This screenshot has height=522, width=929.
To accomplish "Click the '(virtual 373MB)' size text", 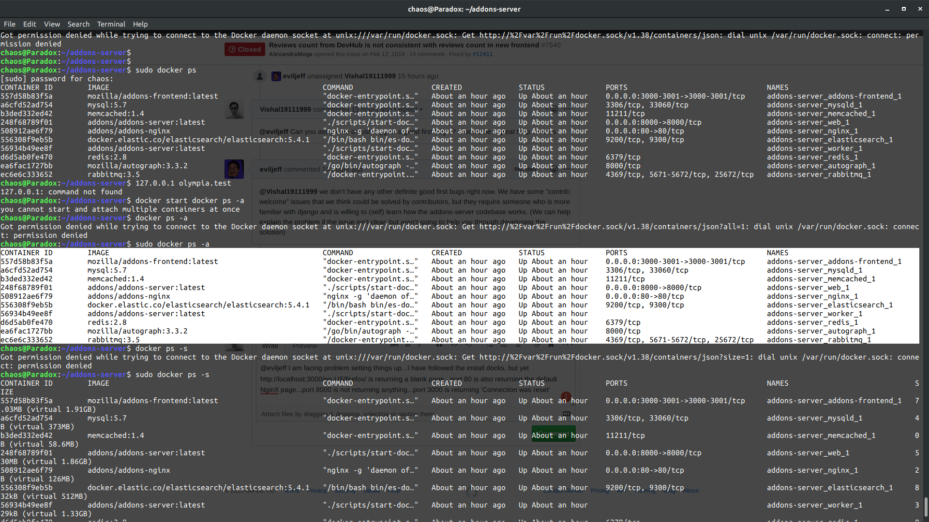I will point(42,427).
